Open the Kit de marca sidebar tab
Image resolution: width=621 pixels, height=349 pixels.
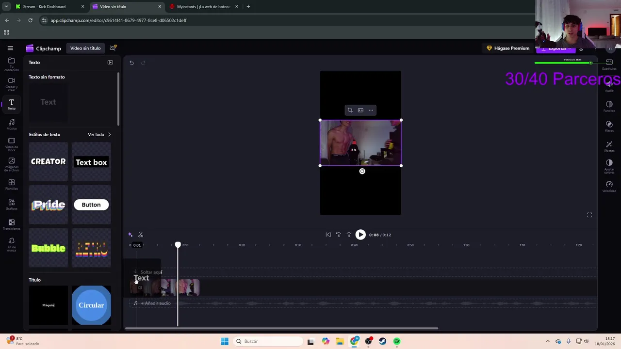(x=12, y=243)
